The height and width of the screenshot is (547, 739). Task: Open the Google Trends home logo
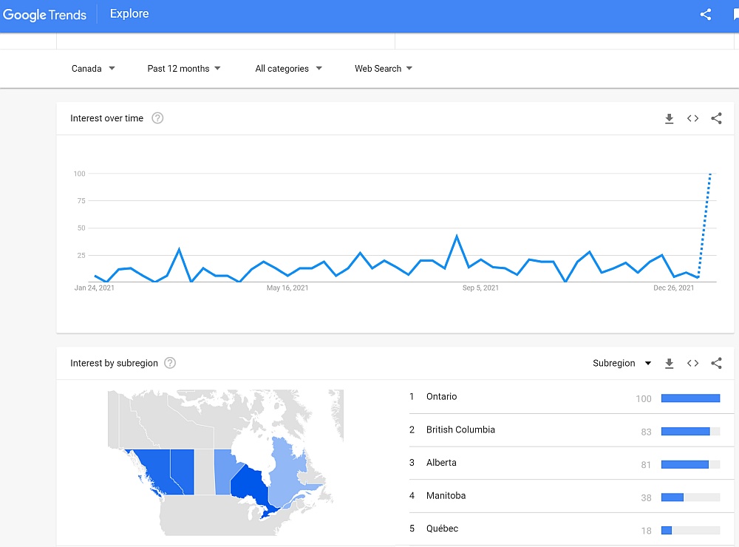(x=45, y=15)
